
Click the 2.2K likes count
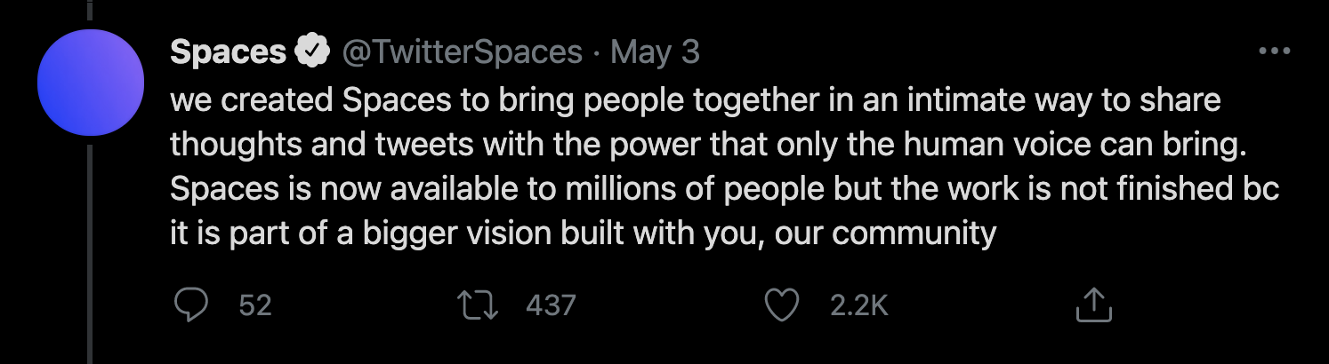[858, 305]
